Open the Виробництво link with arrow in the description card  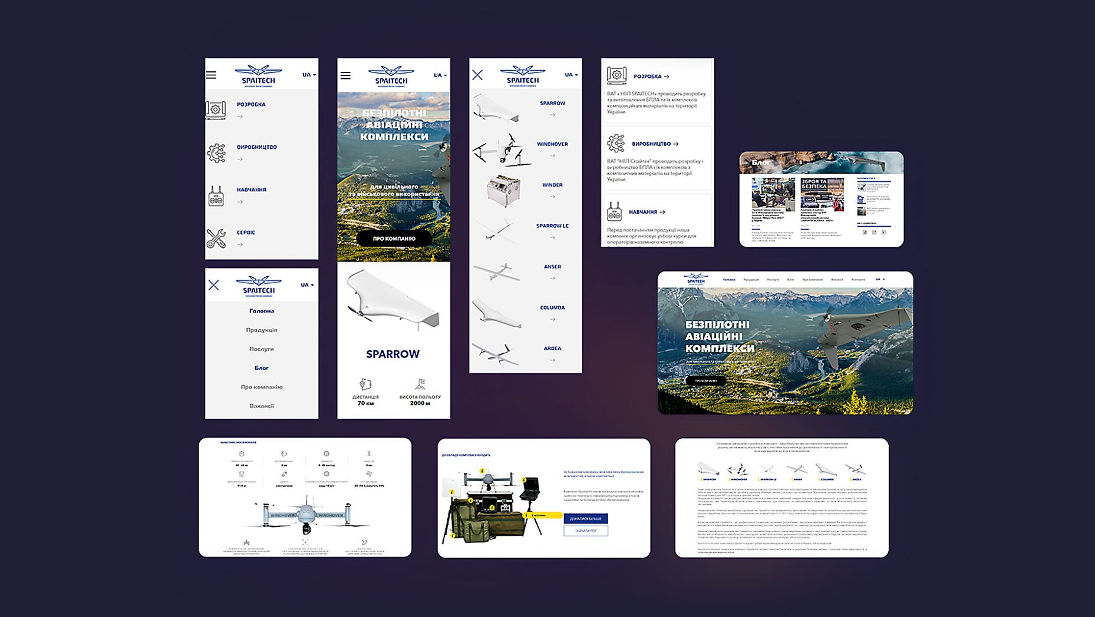(655, 144)
